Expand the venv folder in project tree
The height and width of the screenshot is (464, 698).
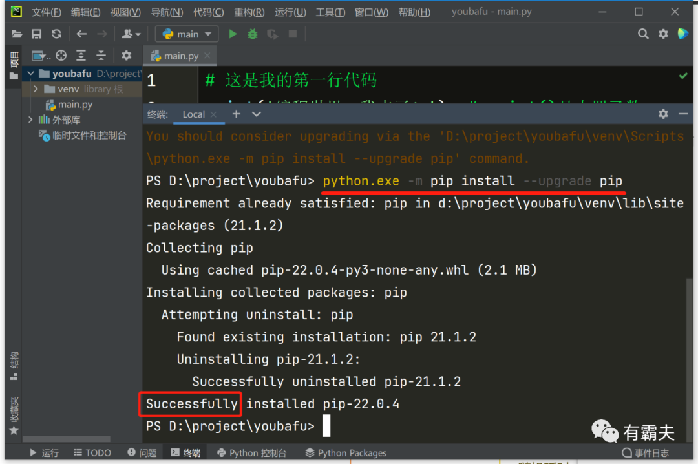[x=36, y=89]
